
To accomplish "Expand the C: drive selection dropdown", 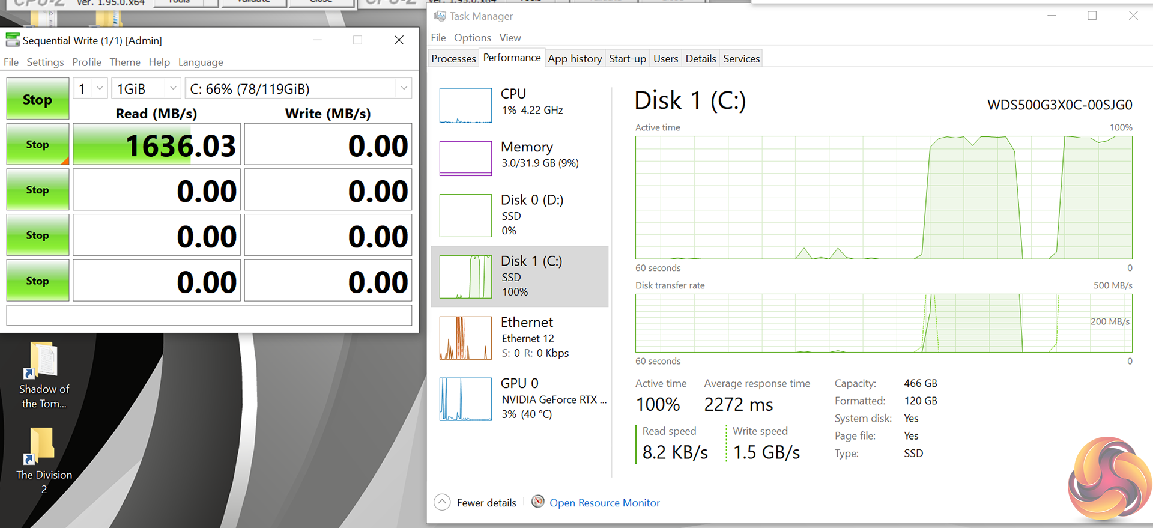I will tap(404, 89).
